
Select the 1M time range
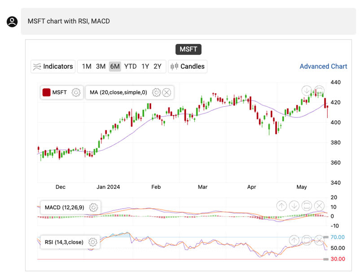87,66
